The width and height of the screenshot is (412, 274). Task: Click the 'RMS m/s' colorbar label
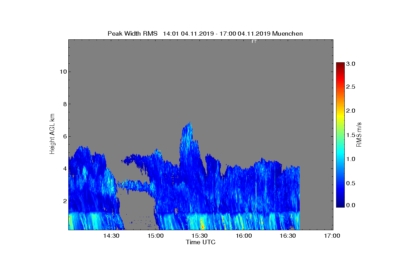point(359,134)
